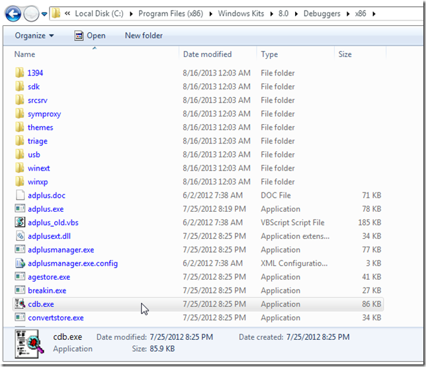Viewport: 426px width, 367px height.
Task: Go to Windows Kits breadcrumb
Action: (x=241, y=13)
